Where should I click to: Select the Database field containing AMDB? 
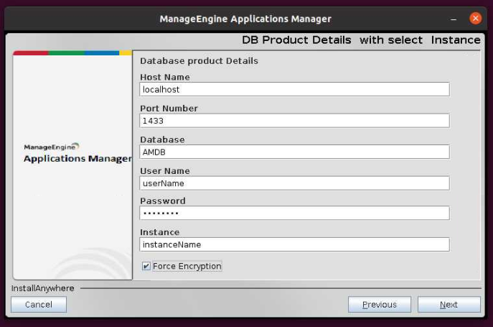294,152
